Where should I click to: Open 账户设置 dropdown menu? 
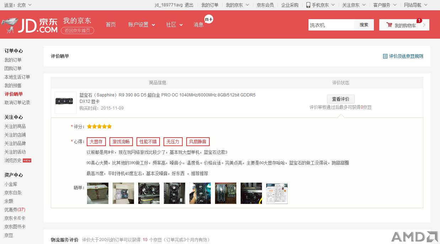(x=142, y=25)
